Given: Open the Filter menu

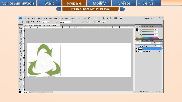Looking at the screenshot, I should (x=51, y=18).
